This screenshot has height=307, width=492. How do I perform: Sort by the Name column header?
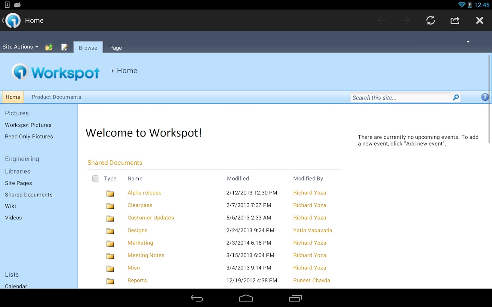click(135, 178)
